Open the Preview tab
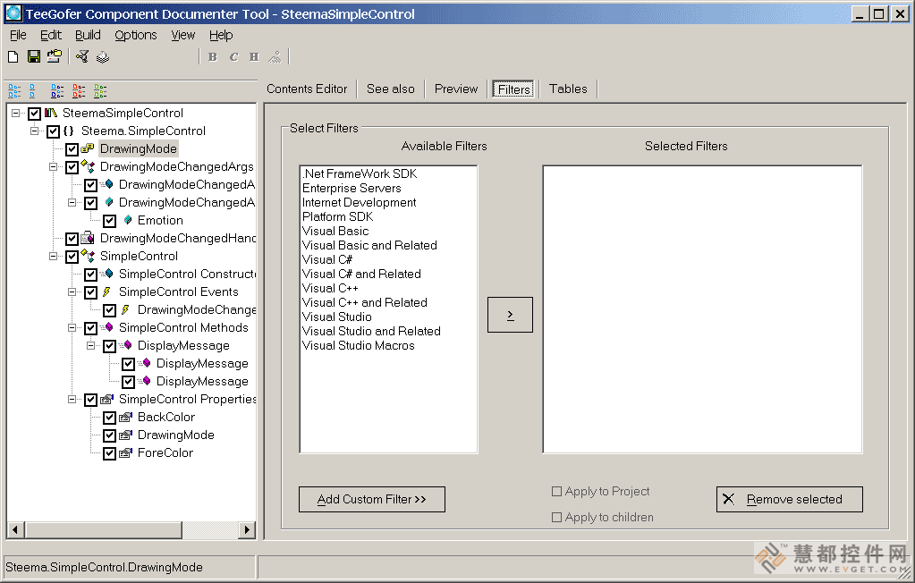The height and width of the screenshot is (583, 915). [x=456, y=89]
